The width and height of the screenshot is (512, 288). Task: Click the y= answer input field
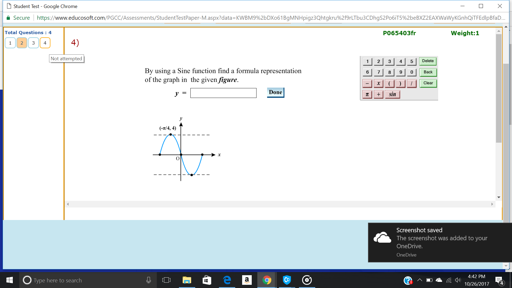(223, 92)
